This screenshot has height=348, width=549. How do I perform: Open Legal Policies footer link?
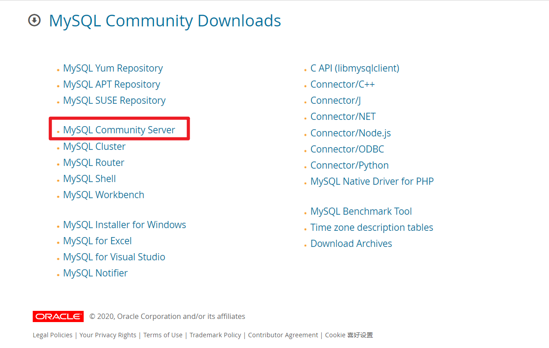pos(52,335)
